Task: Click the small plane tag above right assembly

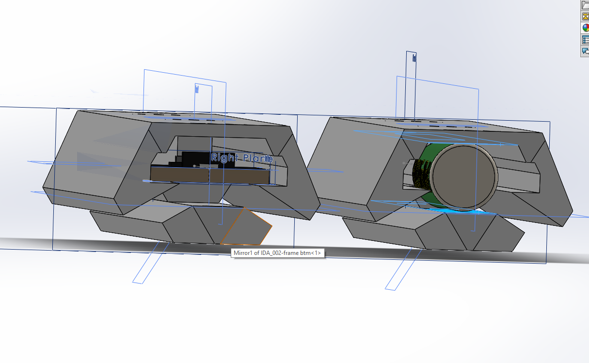Action: click(x=414, y=58)
